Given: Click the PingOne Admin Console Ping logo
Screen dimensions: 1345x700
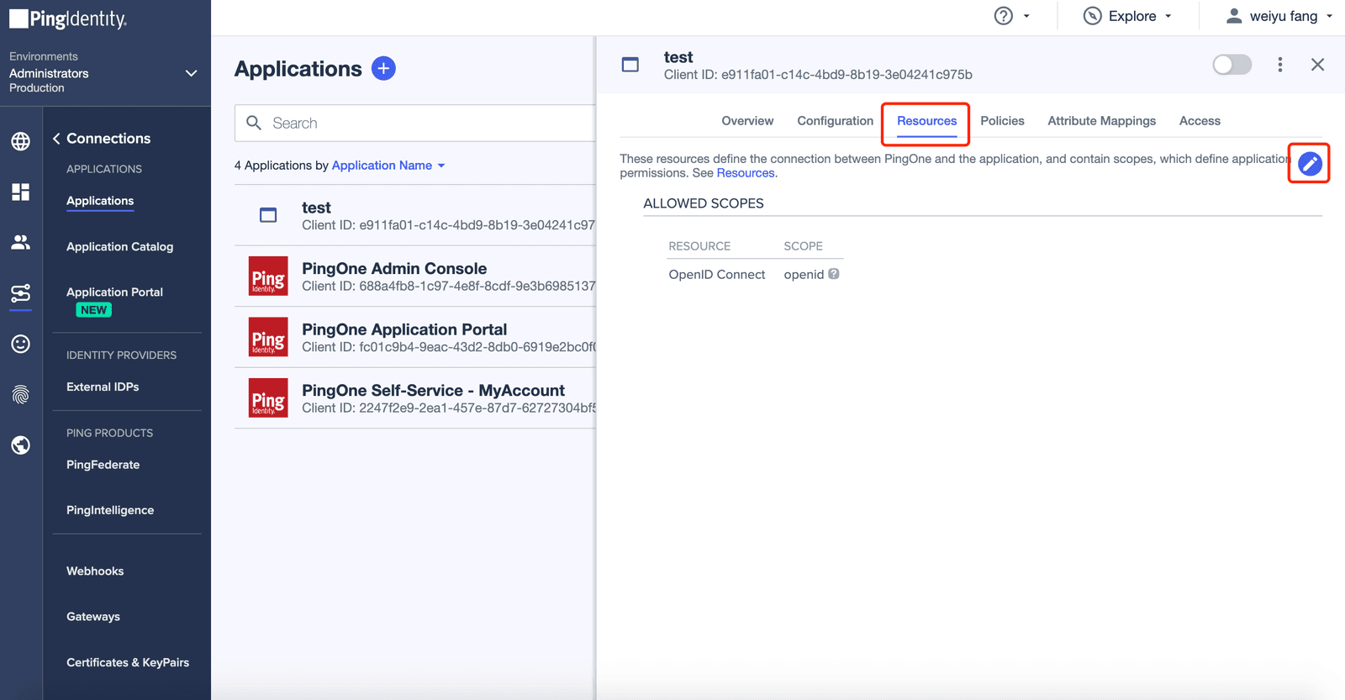Looking at the screenshot, I should (268, 276).
